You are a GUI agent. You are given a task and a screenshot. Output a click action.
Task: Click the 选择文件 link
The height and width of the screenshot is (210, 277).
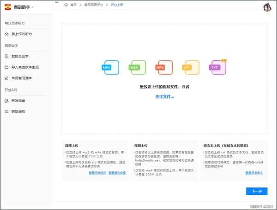click(164, 97)
